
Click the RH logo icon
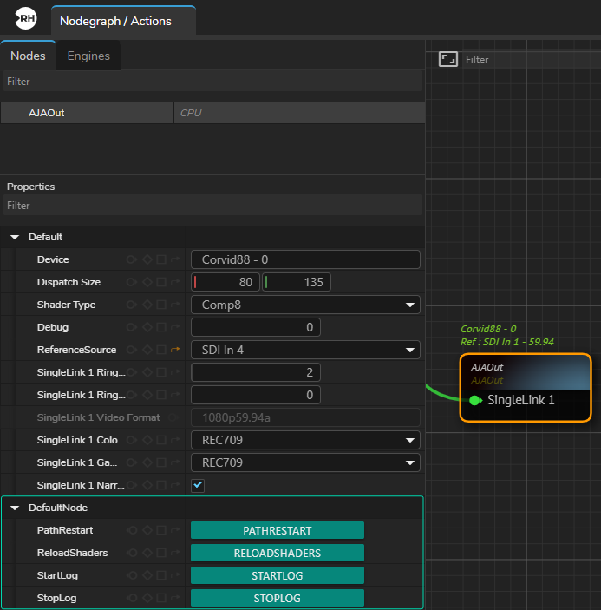coord(26,18)
